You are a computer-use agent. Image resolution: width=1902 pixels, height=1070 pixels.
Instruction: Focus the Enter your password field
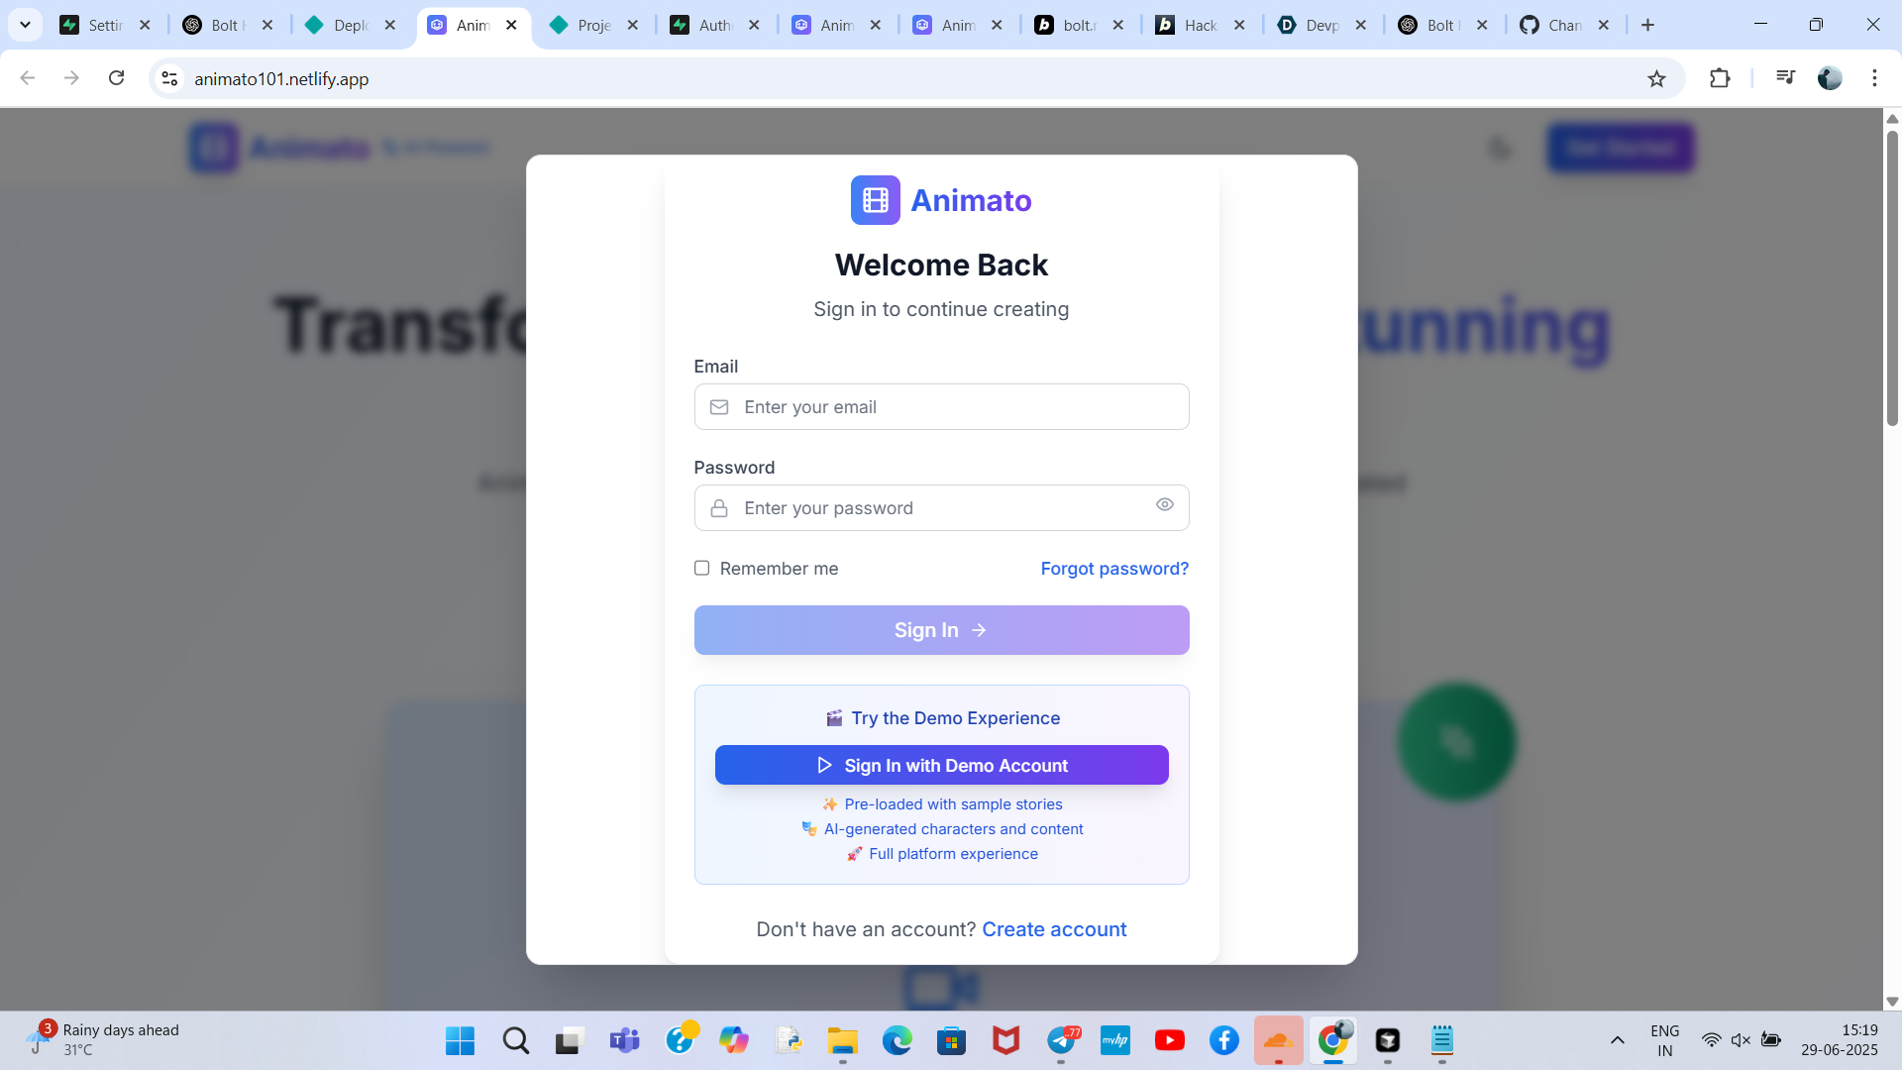931,508
